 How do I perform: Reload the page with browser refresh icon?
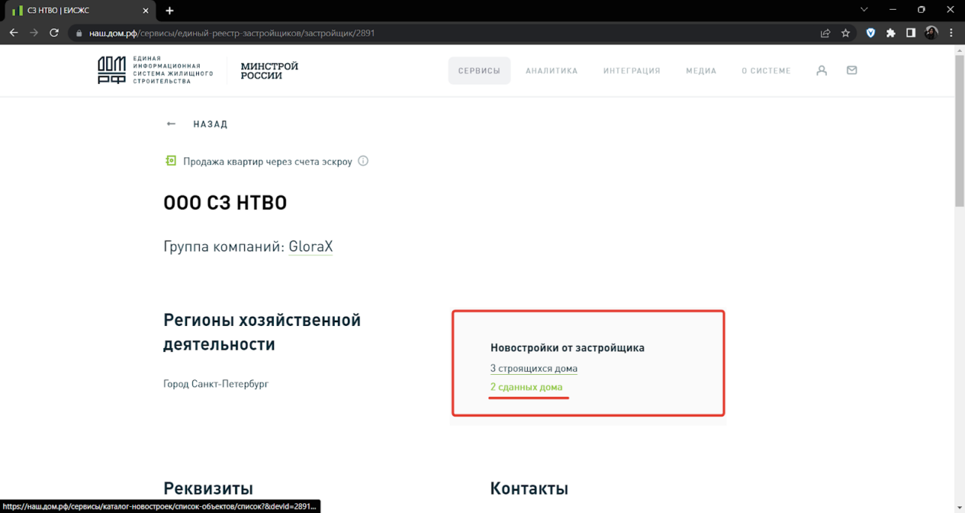coord(53,33)
